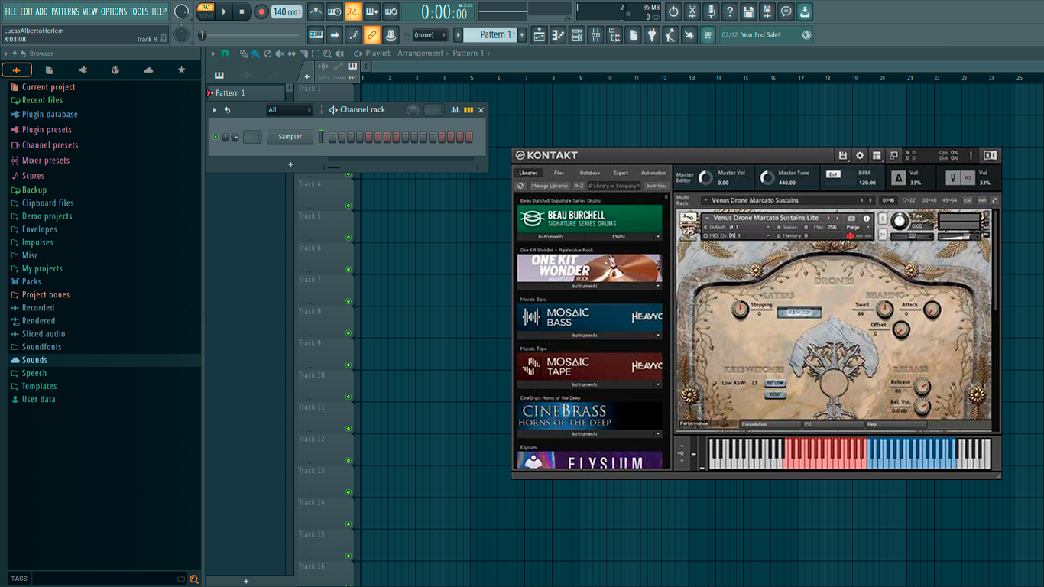This screenshot has width=1044, height=587.
Task: Open the TOOLS menu
Action: pos(139,11)
